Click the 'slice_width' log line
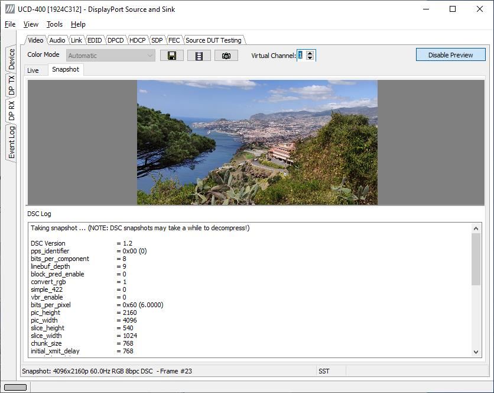The image size is (494, 393). pos(84,336)
